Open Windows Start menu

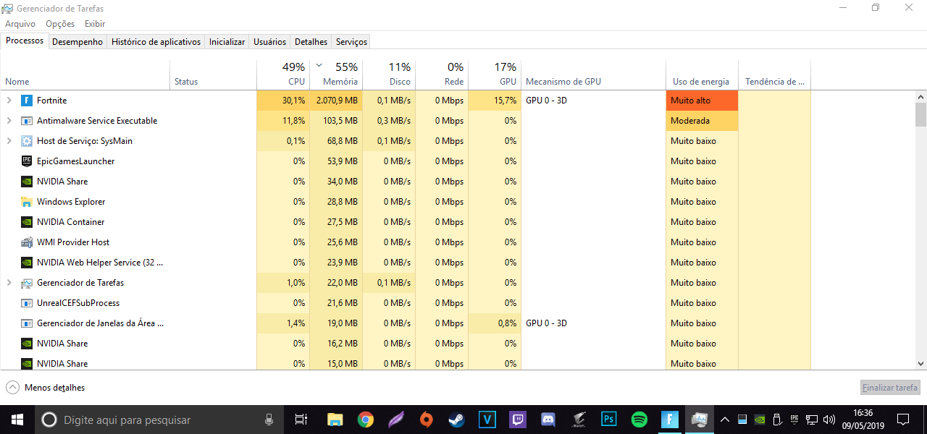tap(17, 420)
